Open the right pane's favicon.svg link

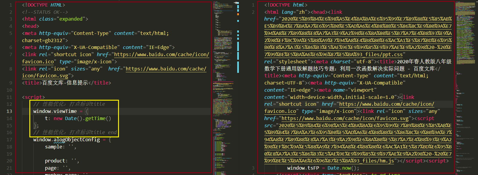coord(345,118)
